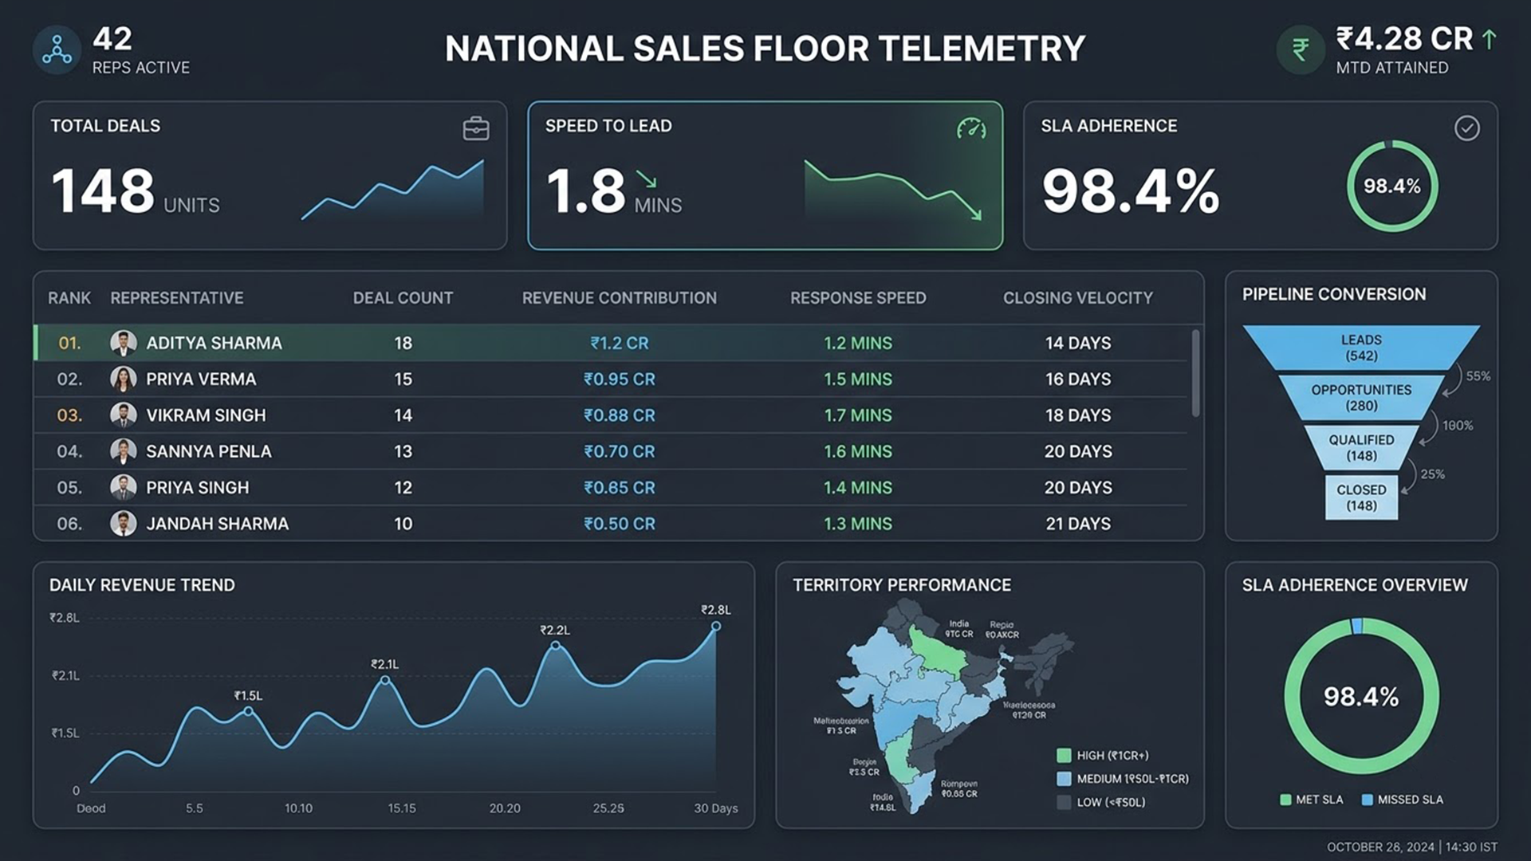Click the Total Deals sparkline chart

tap(392, 190)
